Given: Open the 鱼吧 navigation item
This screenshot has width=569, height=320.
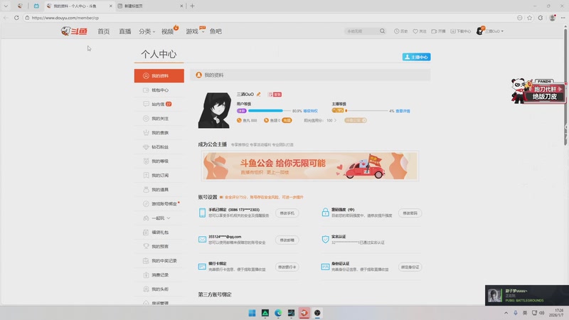Looking at the screenshot, I should pyautogui.click(x=216, y=31).
